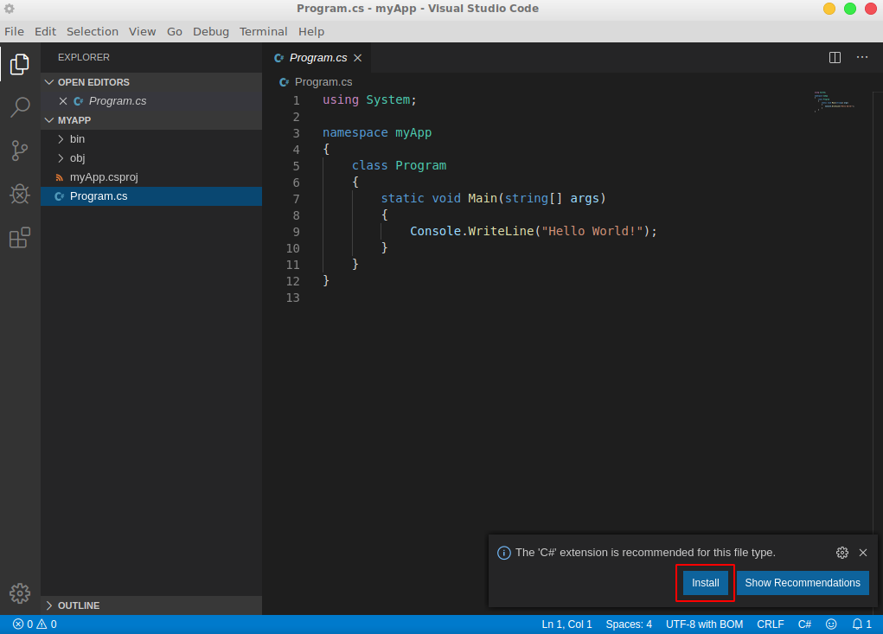The width and height of the screenshot is (883, 634).
Task: Close the Program.cs editor tab
Action: point(357,58)
